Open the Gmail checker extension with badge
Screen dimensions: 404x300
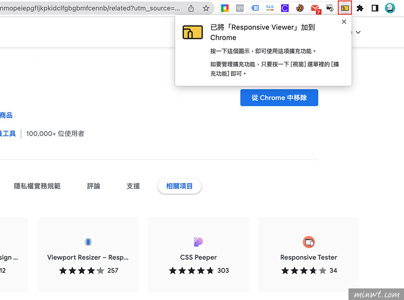point(315,9)
